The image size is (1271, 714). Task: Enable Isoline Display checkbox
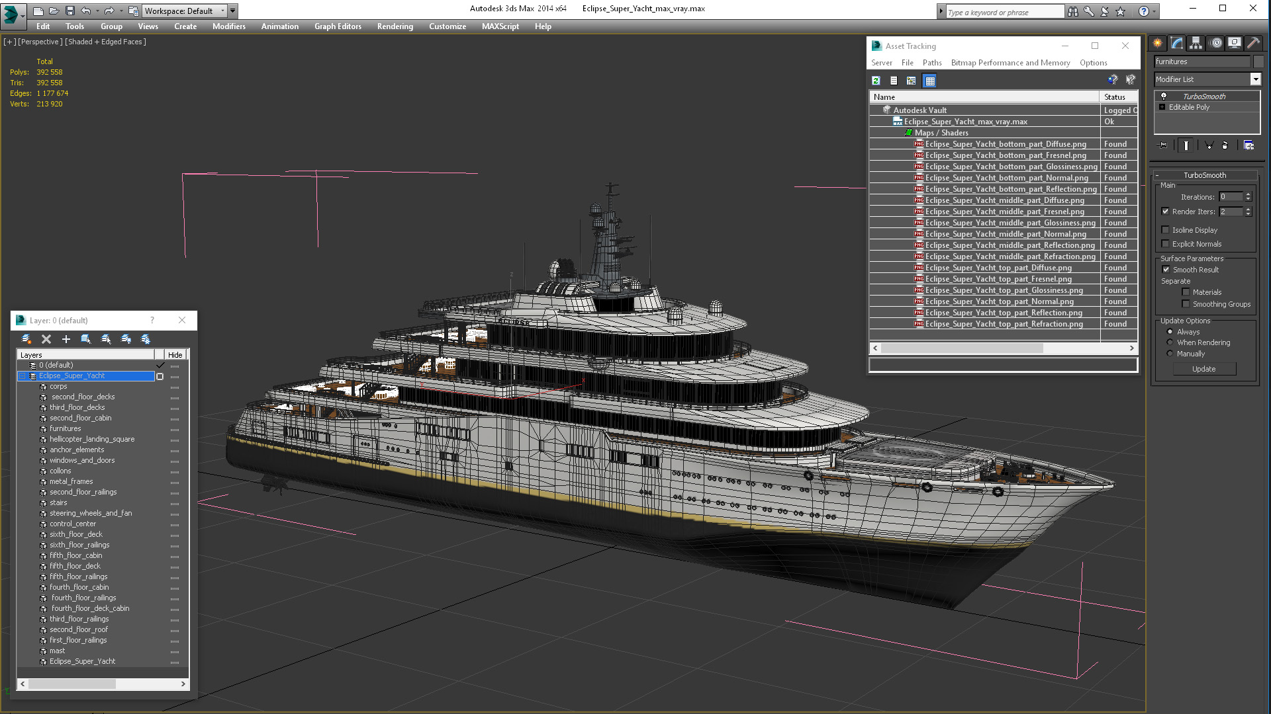point(1166,230)
